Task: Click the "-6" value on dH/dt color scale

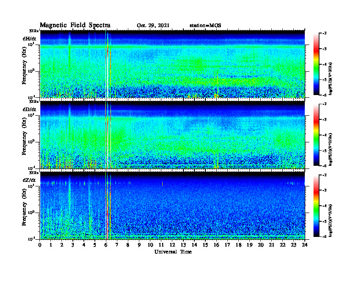Action: tap(324, 95)
